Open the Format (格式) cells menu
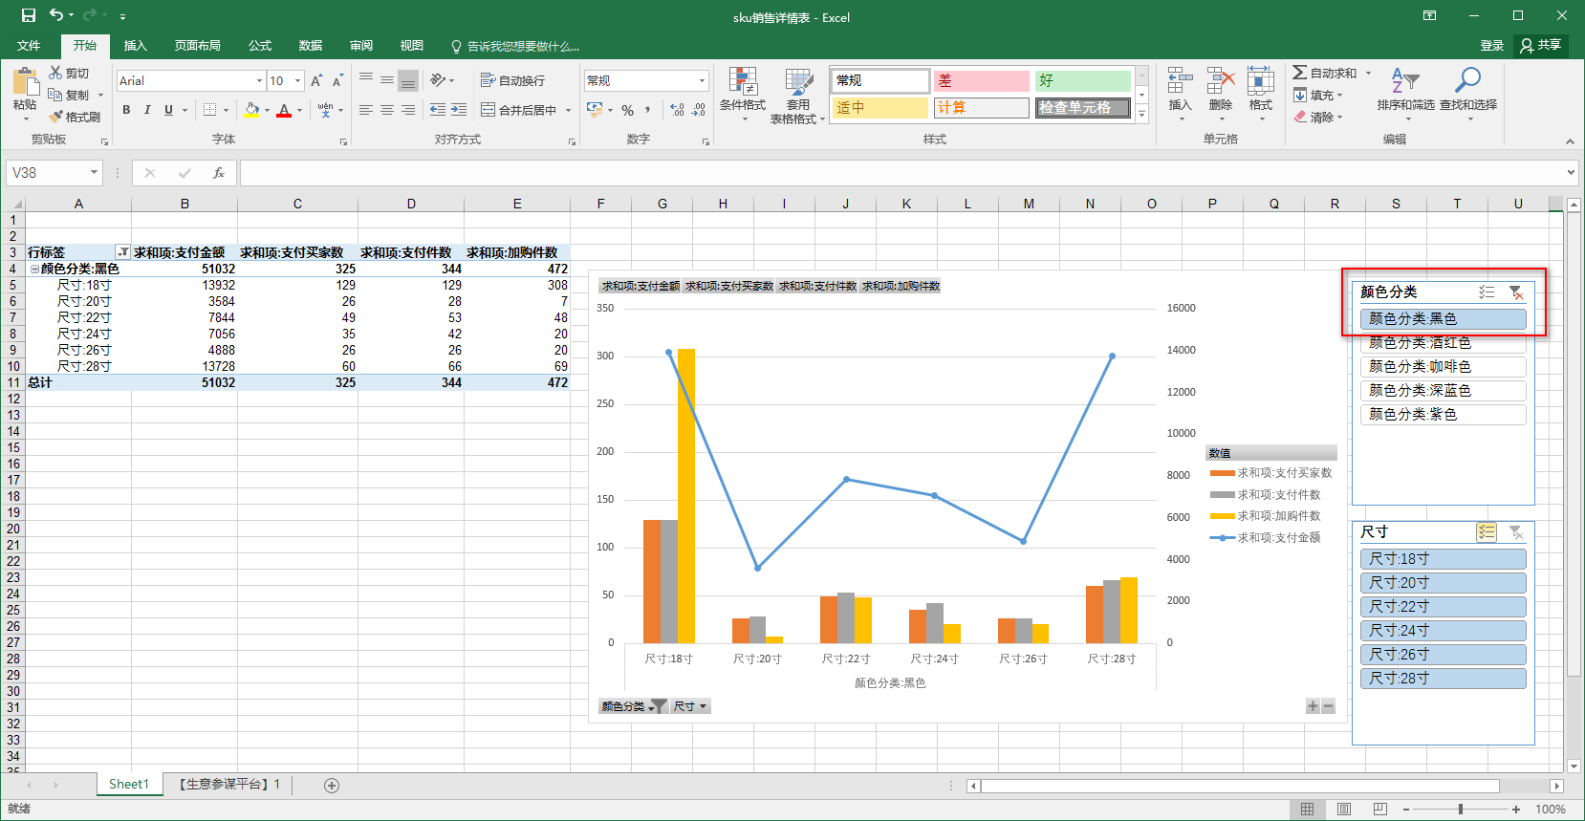Viewport: 1585px width, 821px height. pos(1261,93)
